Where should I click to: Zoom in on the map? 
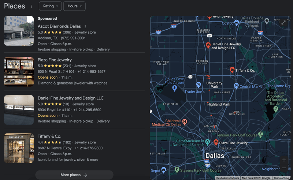click(x=284, y=160)
